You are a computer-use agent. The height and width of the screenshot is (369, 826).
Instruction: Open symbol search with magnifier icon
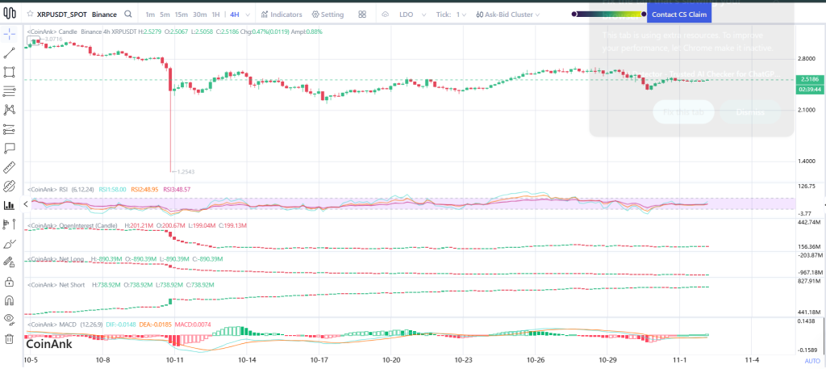point(127,15)
